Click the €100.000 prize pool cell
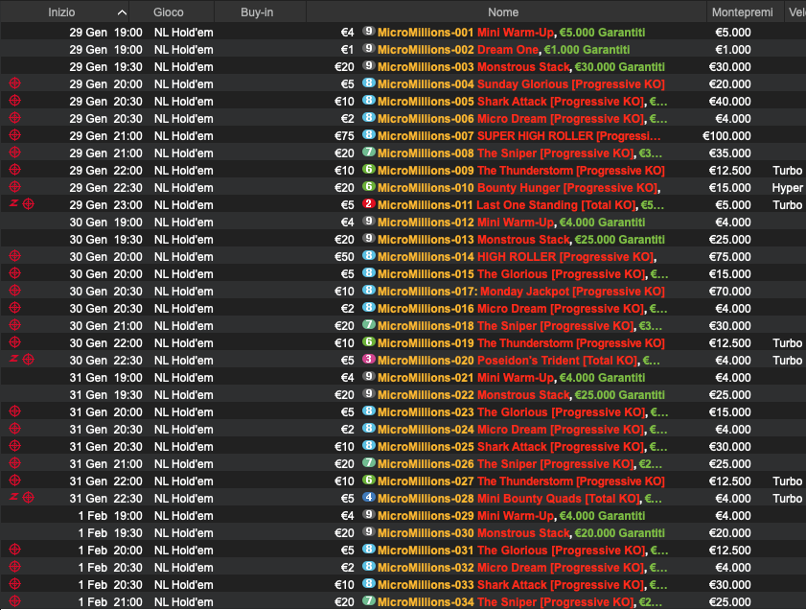Image resolution: width=806 pixels, height=610 pixels. (x=726, y=136)
